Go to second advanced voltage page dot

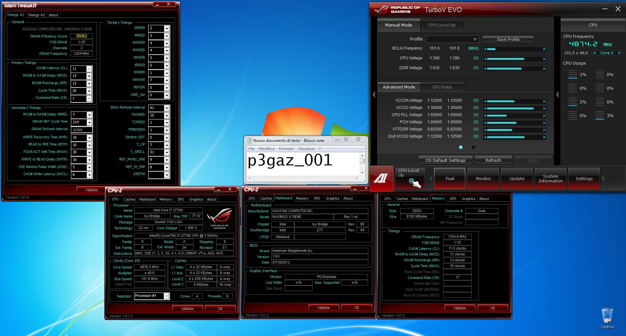click(473, 147)
